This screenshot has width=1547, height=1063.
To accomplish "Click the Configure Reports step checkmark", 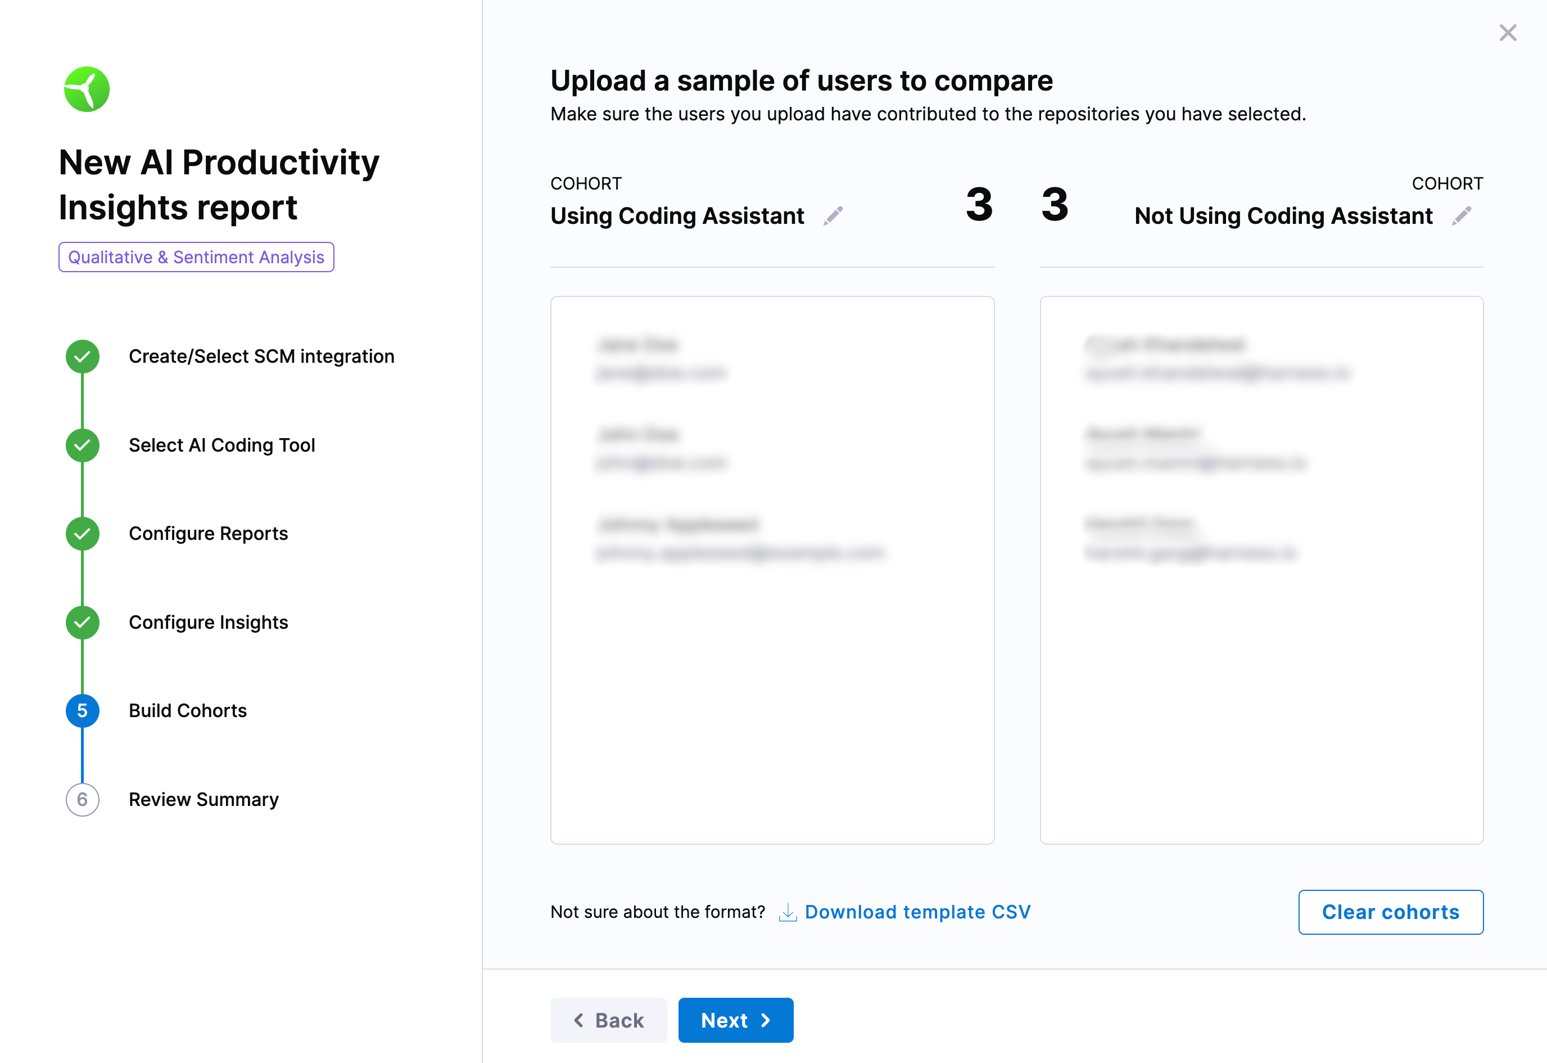I will coord(83,534).
